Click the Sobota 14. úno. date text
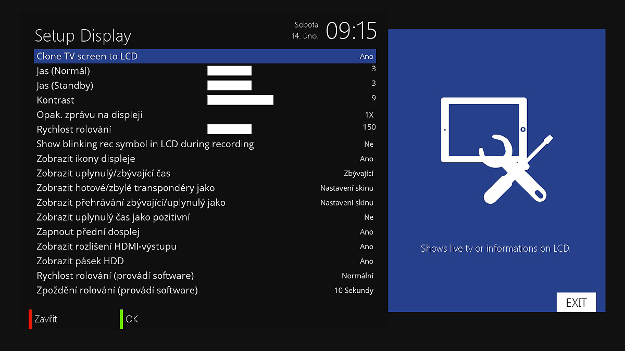The height and width of the screenshot is (351, 625). [305, 31]
